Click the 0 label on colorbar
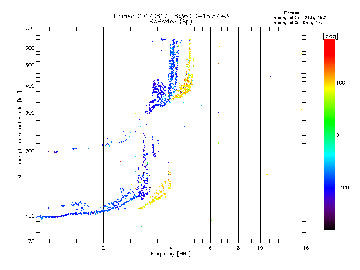Viewport: 360px width, 270px height. (x=337, y=135)
